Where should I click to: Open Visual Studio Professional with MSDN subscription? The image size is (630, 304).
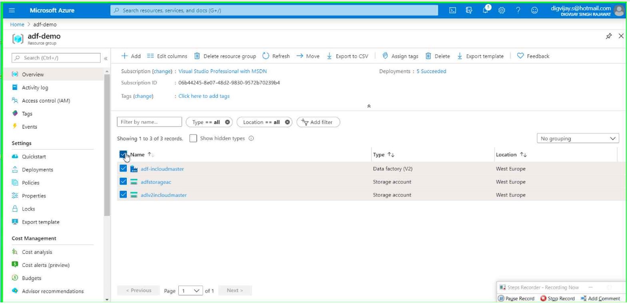tap(222, 71)
